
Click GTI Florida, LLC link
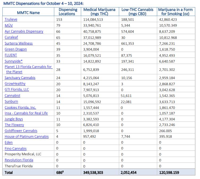click(x=17, y=89)
